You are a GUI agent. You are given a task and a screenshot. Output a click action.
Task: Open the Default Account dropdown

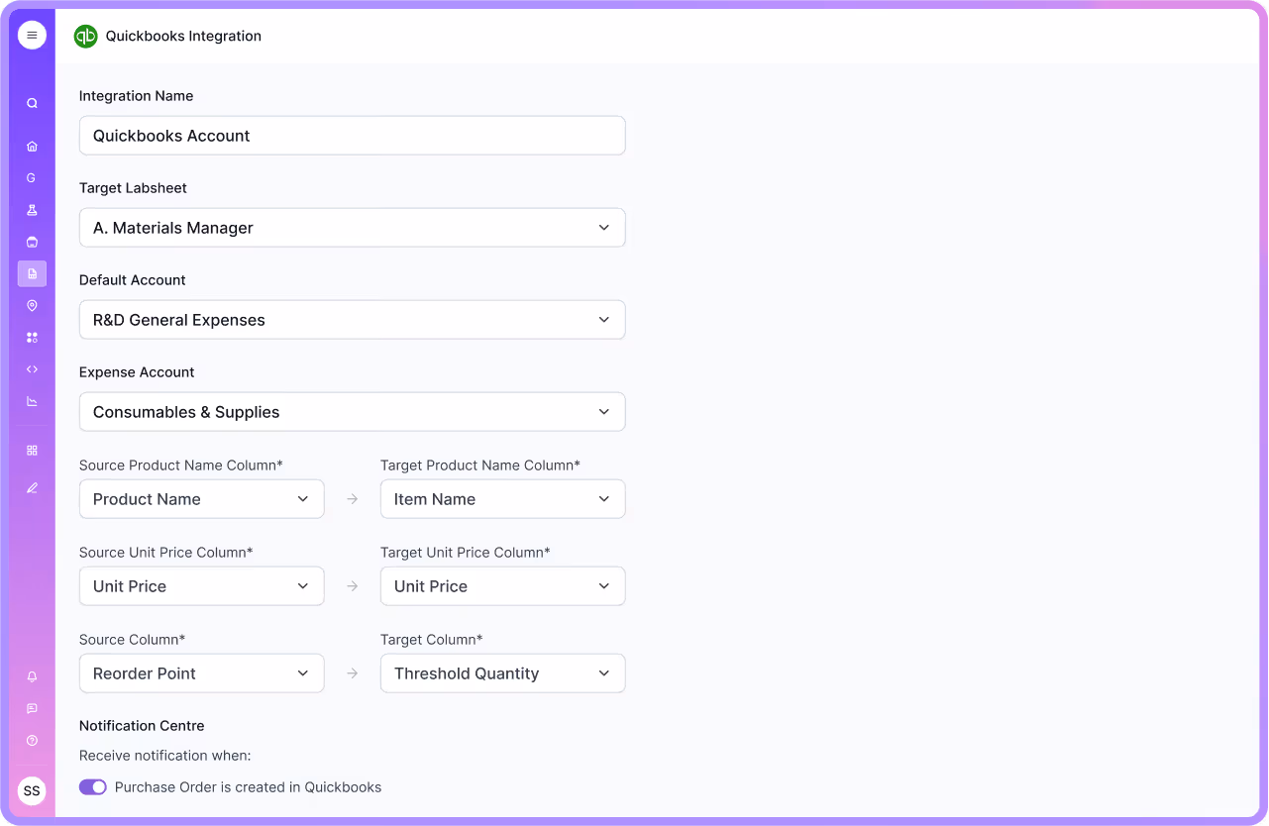point(353,320)
